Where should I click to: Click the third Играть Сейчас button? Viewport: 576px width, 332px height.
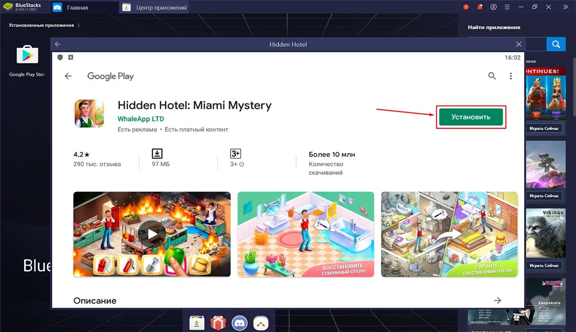coord(544,266)
